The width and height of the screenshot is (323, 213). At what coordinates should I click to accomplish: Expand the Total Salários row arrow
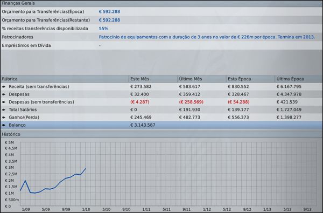pos(4,109)
